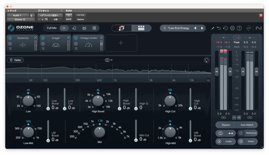Expand the stereo mode chevron dropdown
The width and height of the screenshot is (269, 155).
(111, 60)
